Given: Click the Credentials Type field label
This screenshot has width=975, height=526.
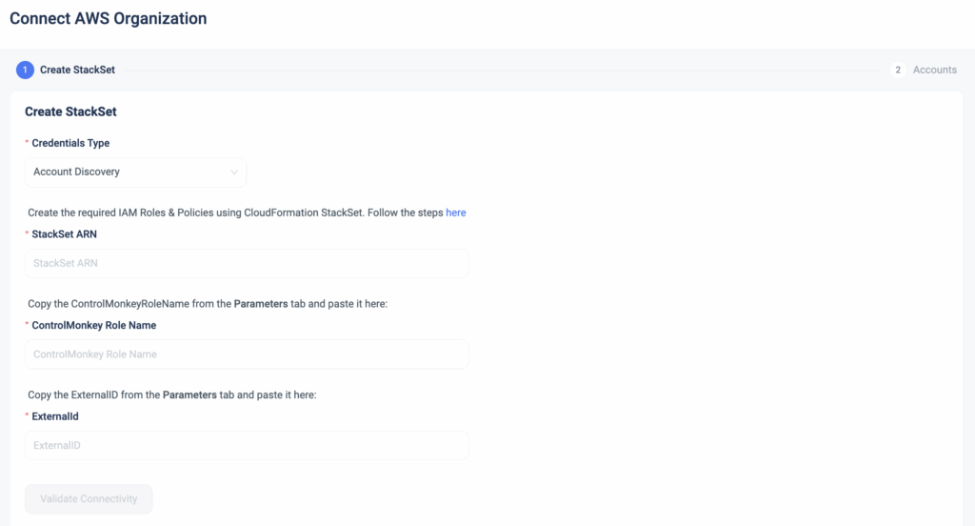Looking at the screenshot, I should coord(70,143).
